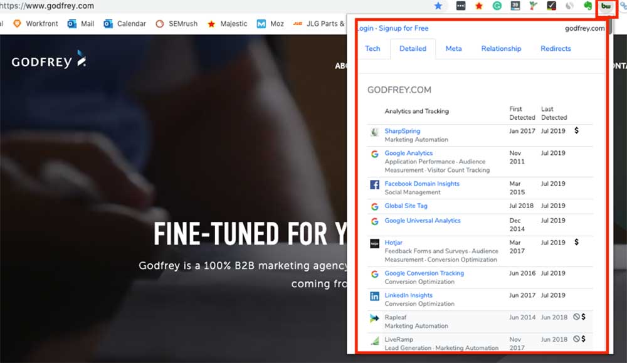Click the Google icon beside Global Site Tag
This screenshot has width=627, height=363.
pyautogui.click(x=374, y=206)
